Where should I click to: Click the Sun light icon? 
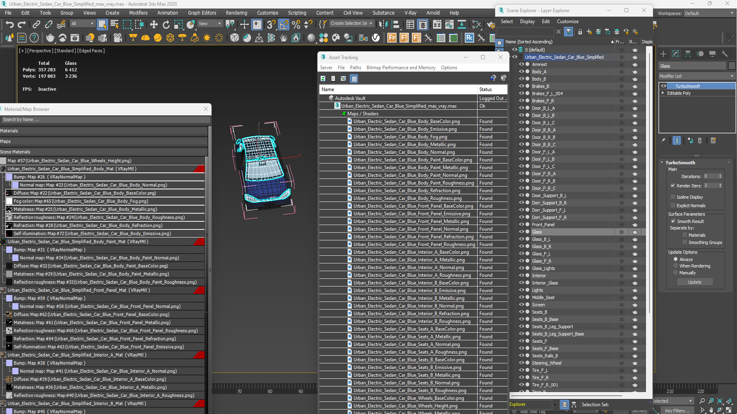tap(207, 38)
